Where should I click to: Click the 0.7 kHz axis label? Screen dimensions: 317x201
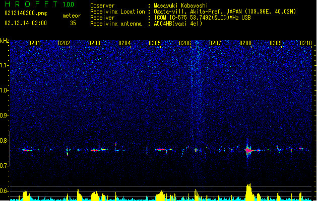coord(4,166)
